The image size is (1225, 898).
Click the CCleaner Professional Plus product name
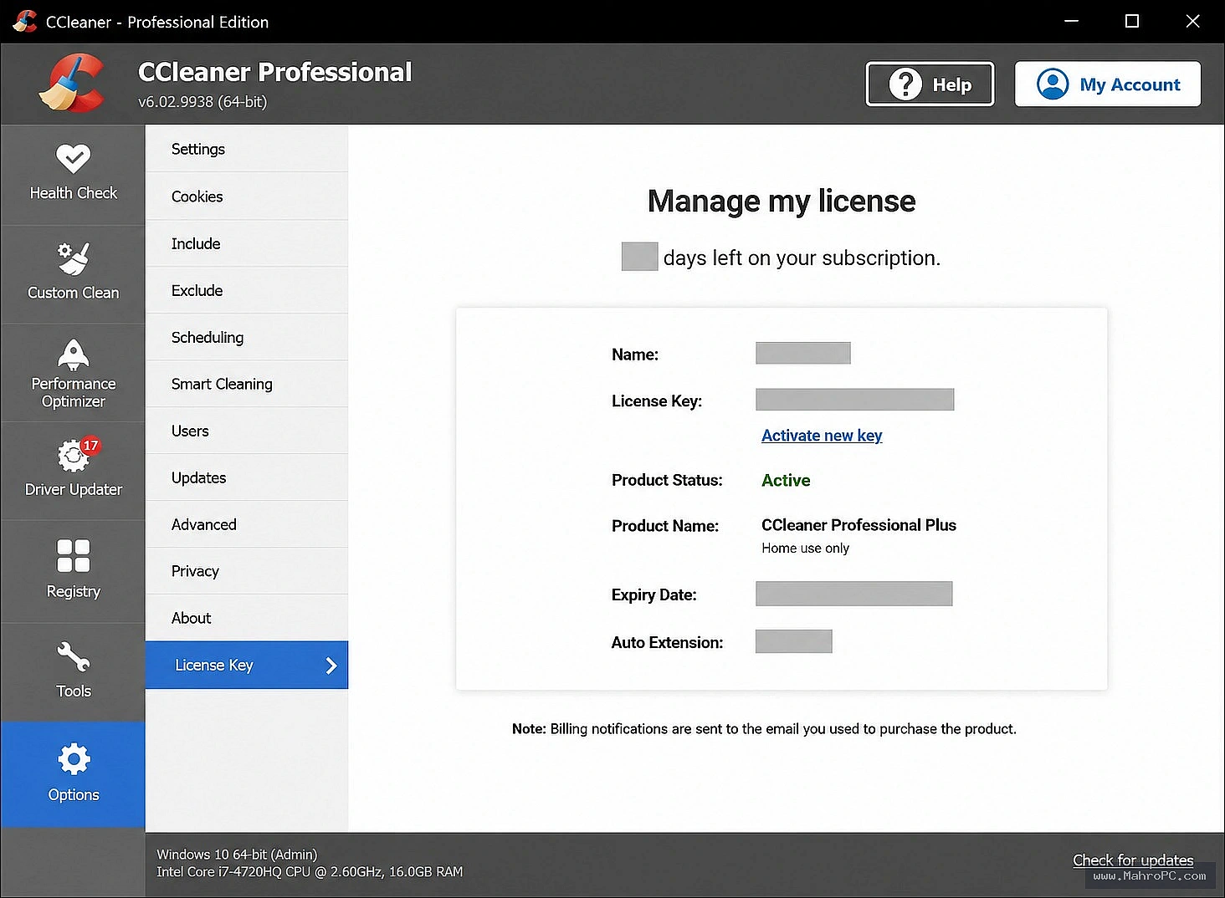(859, 525)
